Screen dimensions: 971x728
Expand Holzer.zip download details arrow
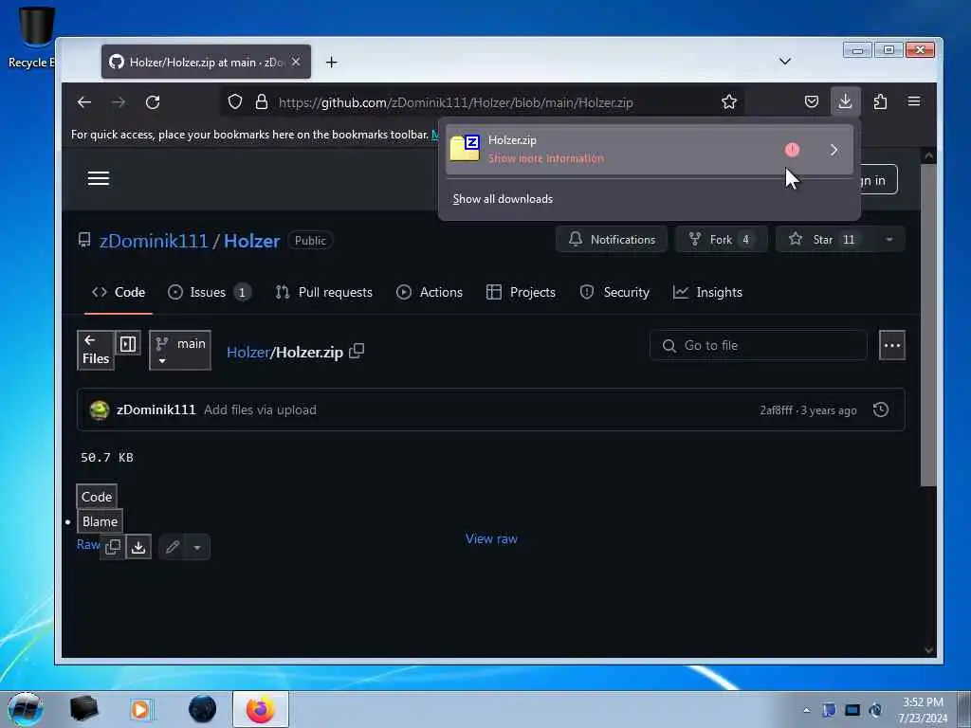(x=834, y=150)
